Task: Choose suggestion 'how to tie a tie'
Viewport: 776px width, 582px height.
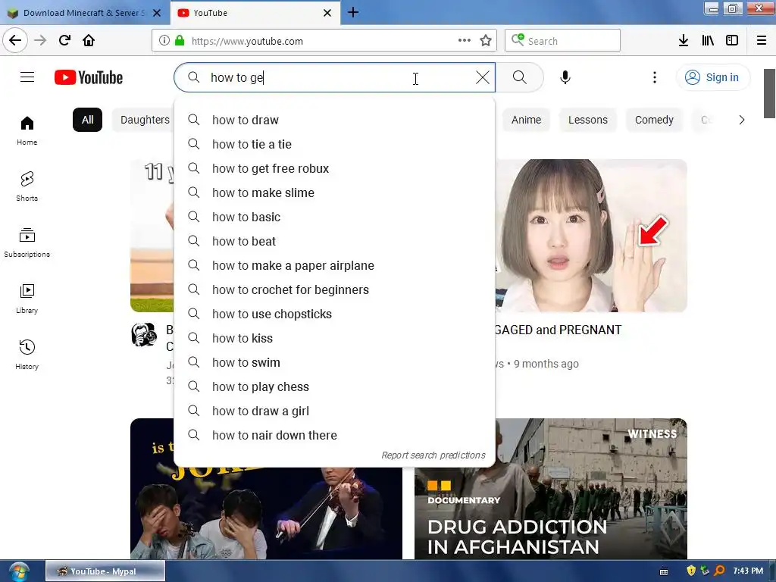Action: 334,144
